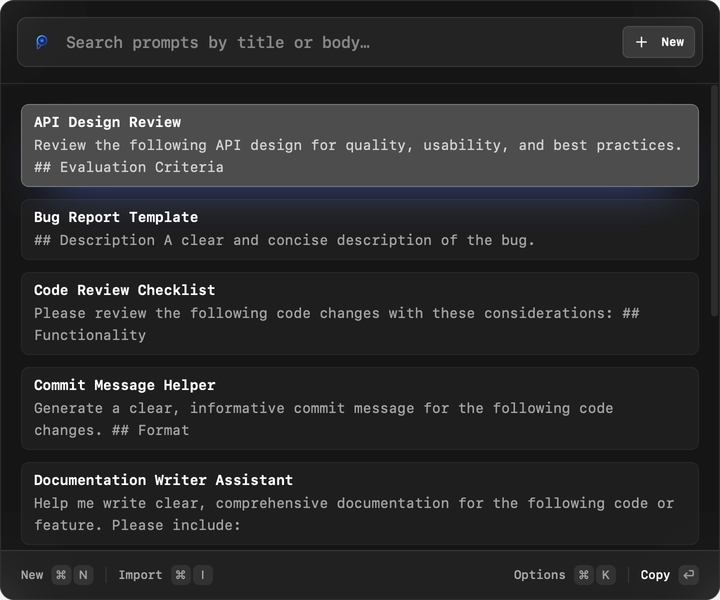Click the command key badge next to footer New

pyautogui.click(x=61, y=575)
